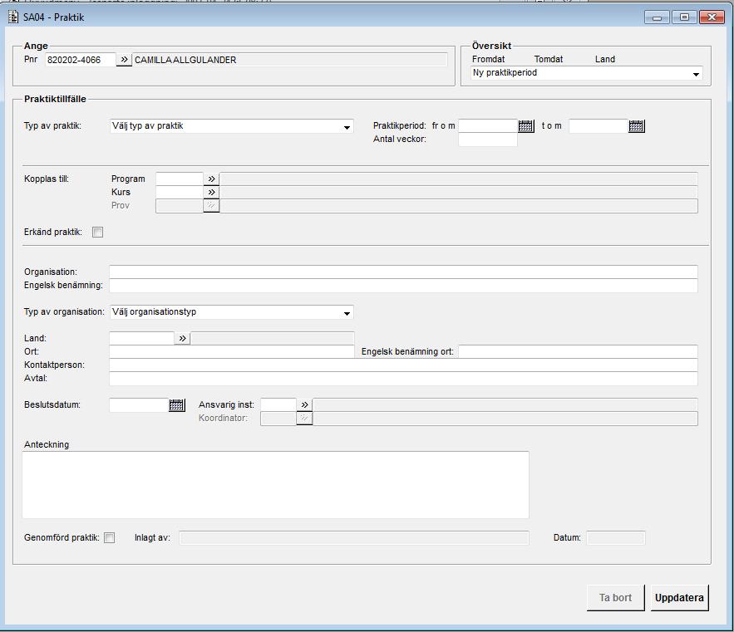Click the Ta bort button
The height and width of the screenshot is (632, 734).
coord(616,597)
